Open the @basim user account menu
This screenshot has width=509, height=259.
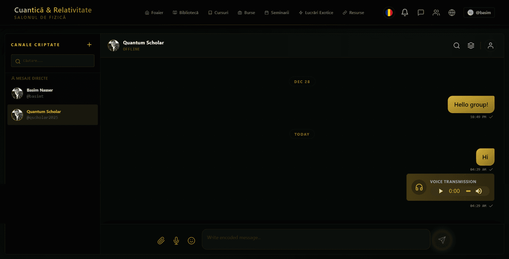(x=479, y=13)
